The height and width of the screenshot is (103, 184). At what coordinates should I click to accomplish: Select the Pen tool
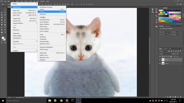pyautogui.click(x=2, y=27)
